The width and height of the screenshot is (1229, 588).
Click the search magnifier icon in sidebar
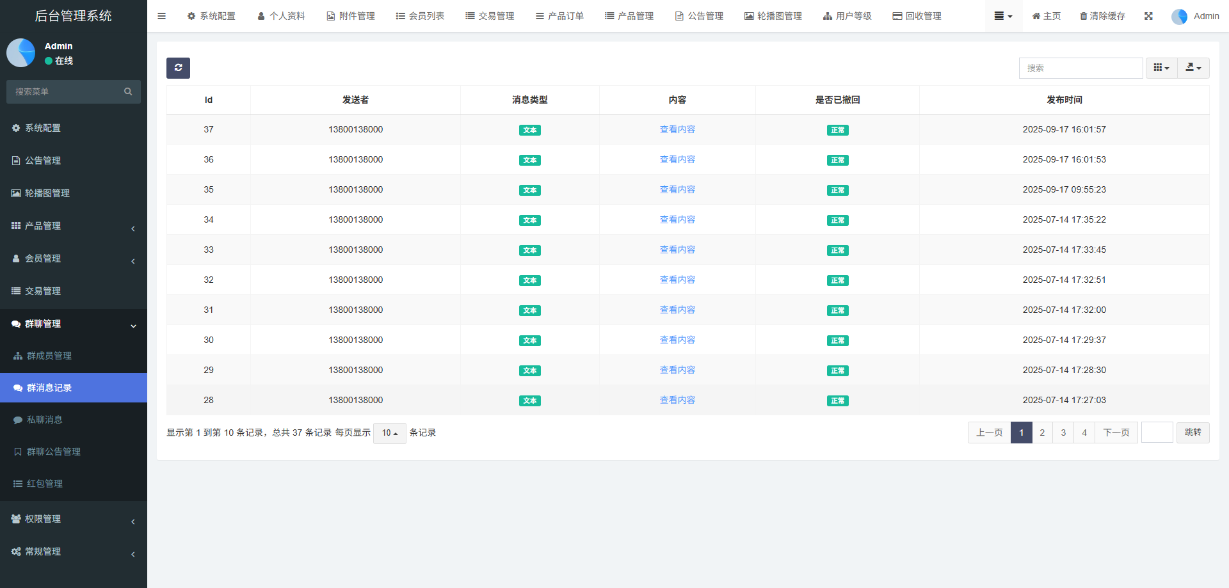coord(128,91)
